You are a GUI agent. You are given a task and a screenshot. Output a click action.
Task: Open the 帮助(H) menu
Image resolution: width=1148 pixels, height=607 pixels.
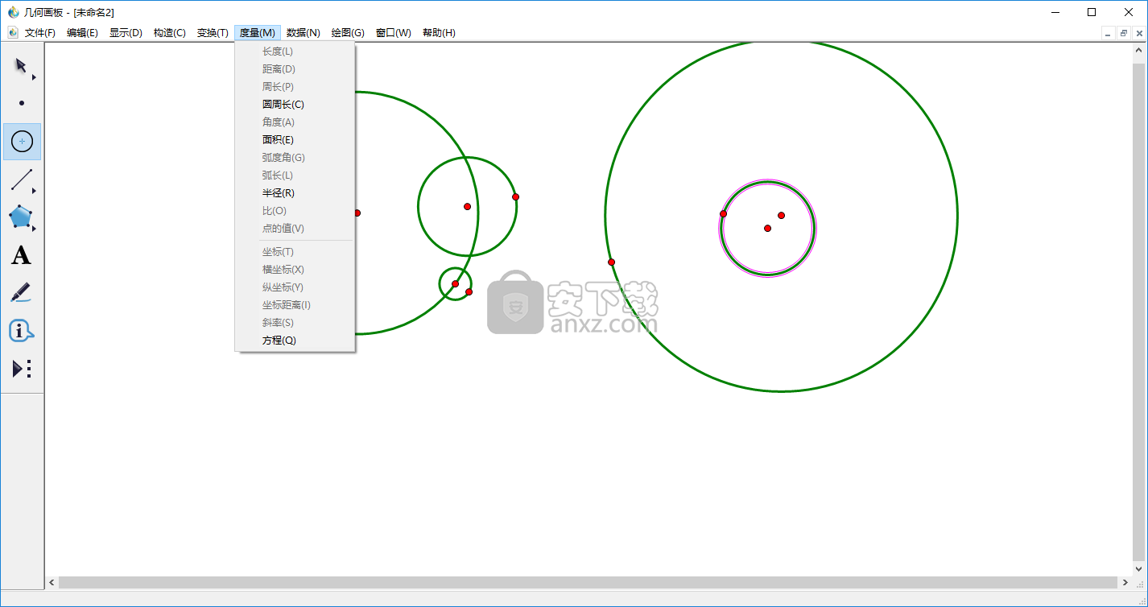pos(439,33)
